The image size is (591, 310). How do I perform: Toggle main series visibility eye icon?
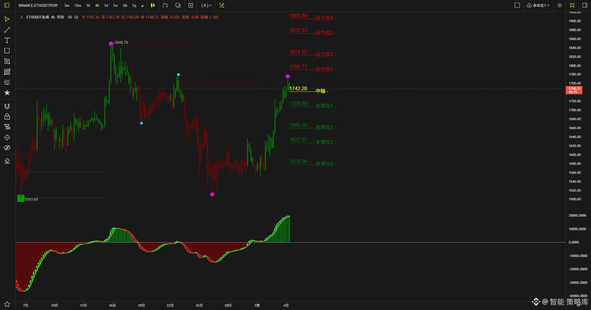(70, 17)
